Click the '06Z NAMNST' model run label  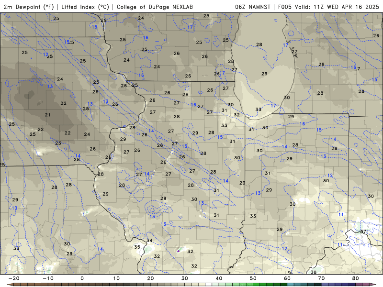[x=253, y=7]
